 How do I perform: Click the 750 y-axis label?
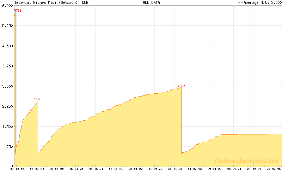coord(9,146)
